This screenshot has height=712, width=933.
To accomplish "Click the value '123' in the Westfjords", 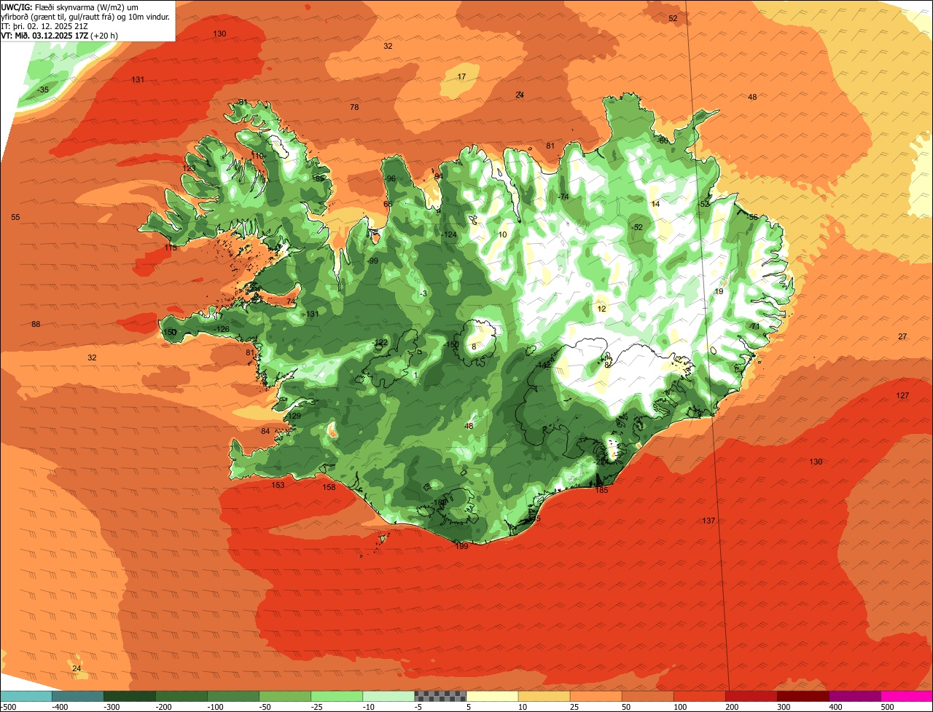I will point(189,168).
